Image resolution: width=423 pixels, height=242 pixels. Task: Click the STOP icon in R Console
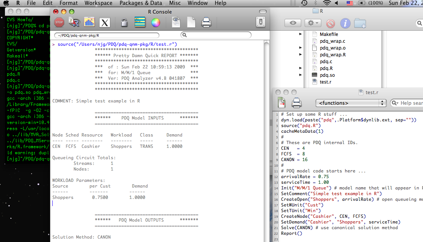pos(59,22)
